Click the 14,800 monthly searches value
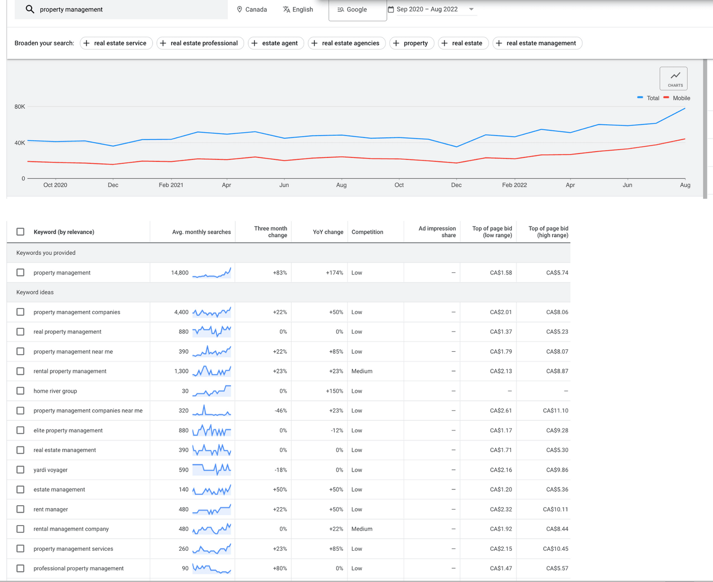Image resolution: width=713 pixels, height=582 pixels. click(x=180, y=272)
